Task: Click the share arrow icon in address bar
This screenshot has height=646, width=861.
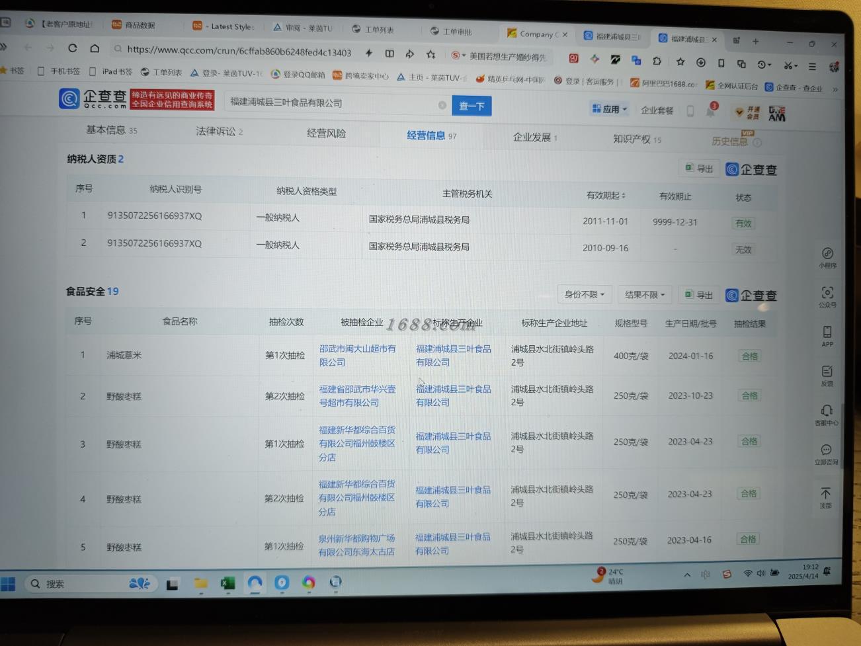Action: (x=410, y=54)
